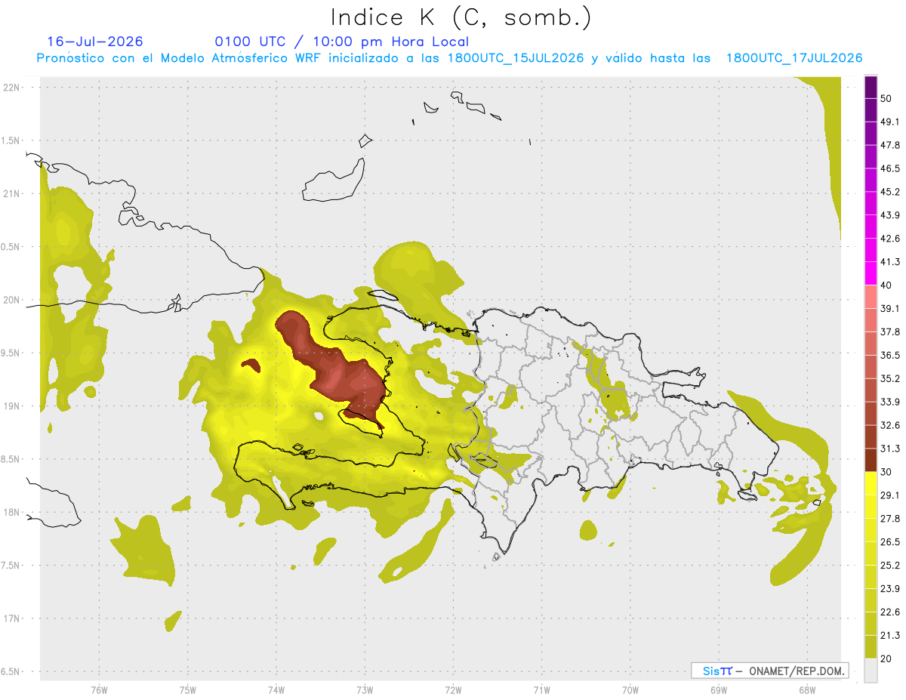Click the latitude label "17N"
Image resolution: width=906 pixels, height=700 pixels.
11,619
